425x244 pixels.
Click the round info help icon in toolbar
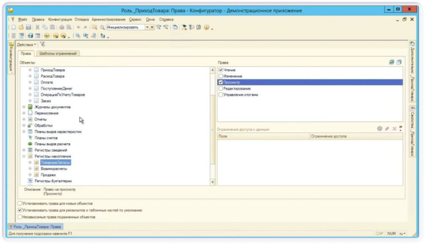pyautogui.click(x=206, y=27)
